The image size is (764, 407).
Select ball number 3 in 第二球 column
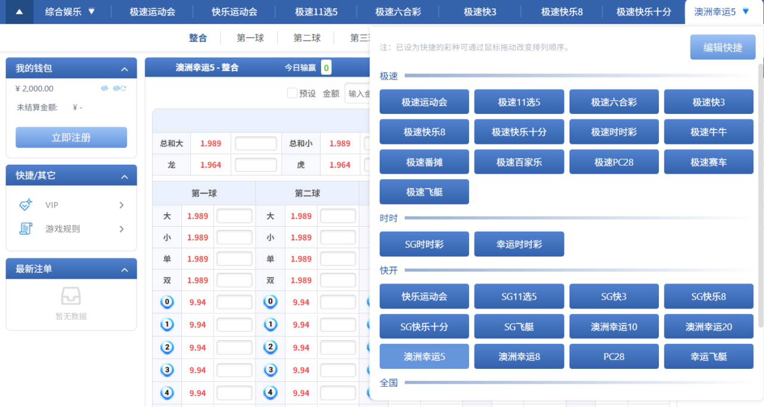click(270, 371)
